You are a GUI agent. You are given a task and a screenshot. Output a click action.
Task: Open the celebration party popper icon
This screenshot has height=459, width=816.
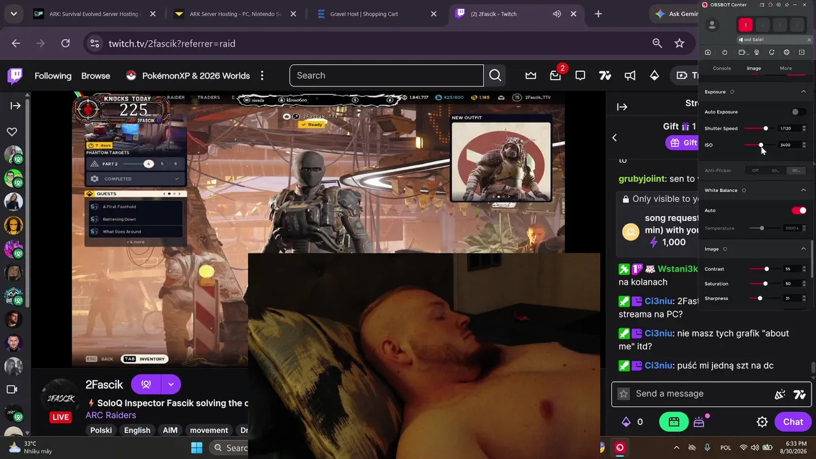tap(780, 394)
